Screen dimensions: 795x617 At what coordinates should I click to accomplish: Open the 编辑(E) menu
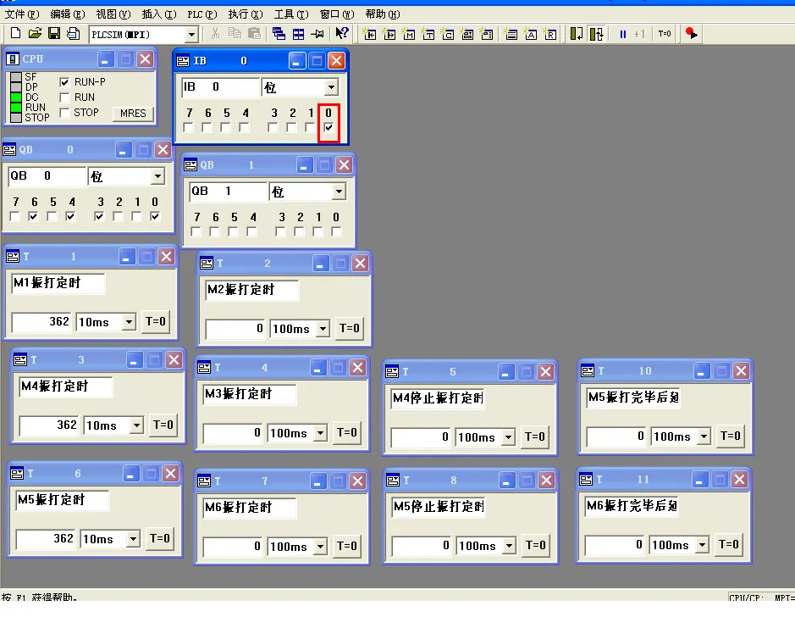point(68,14)
